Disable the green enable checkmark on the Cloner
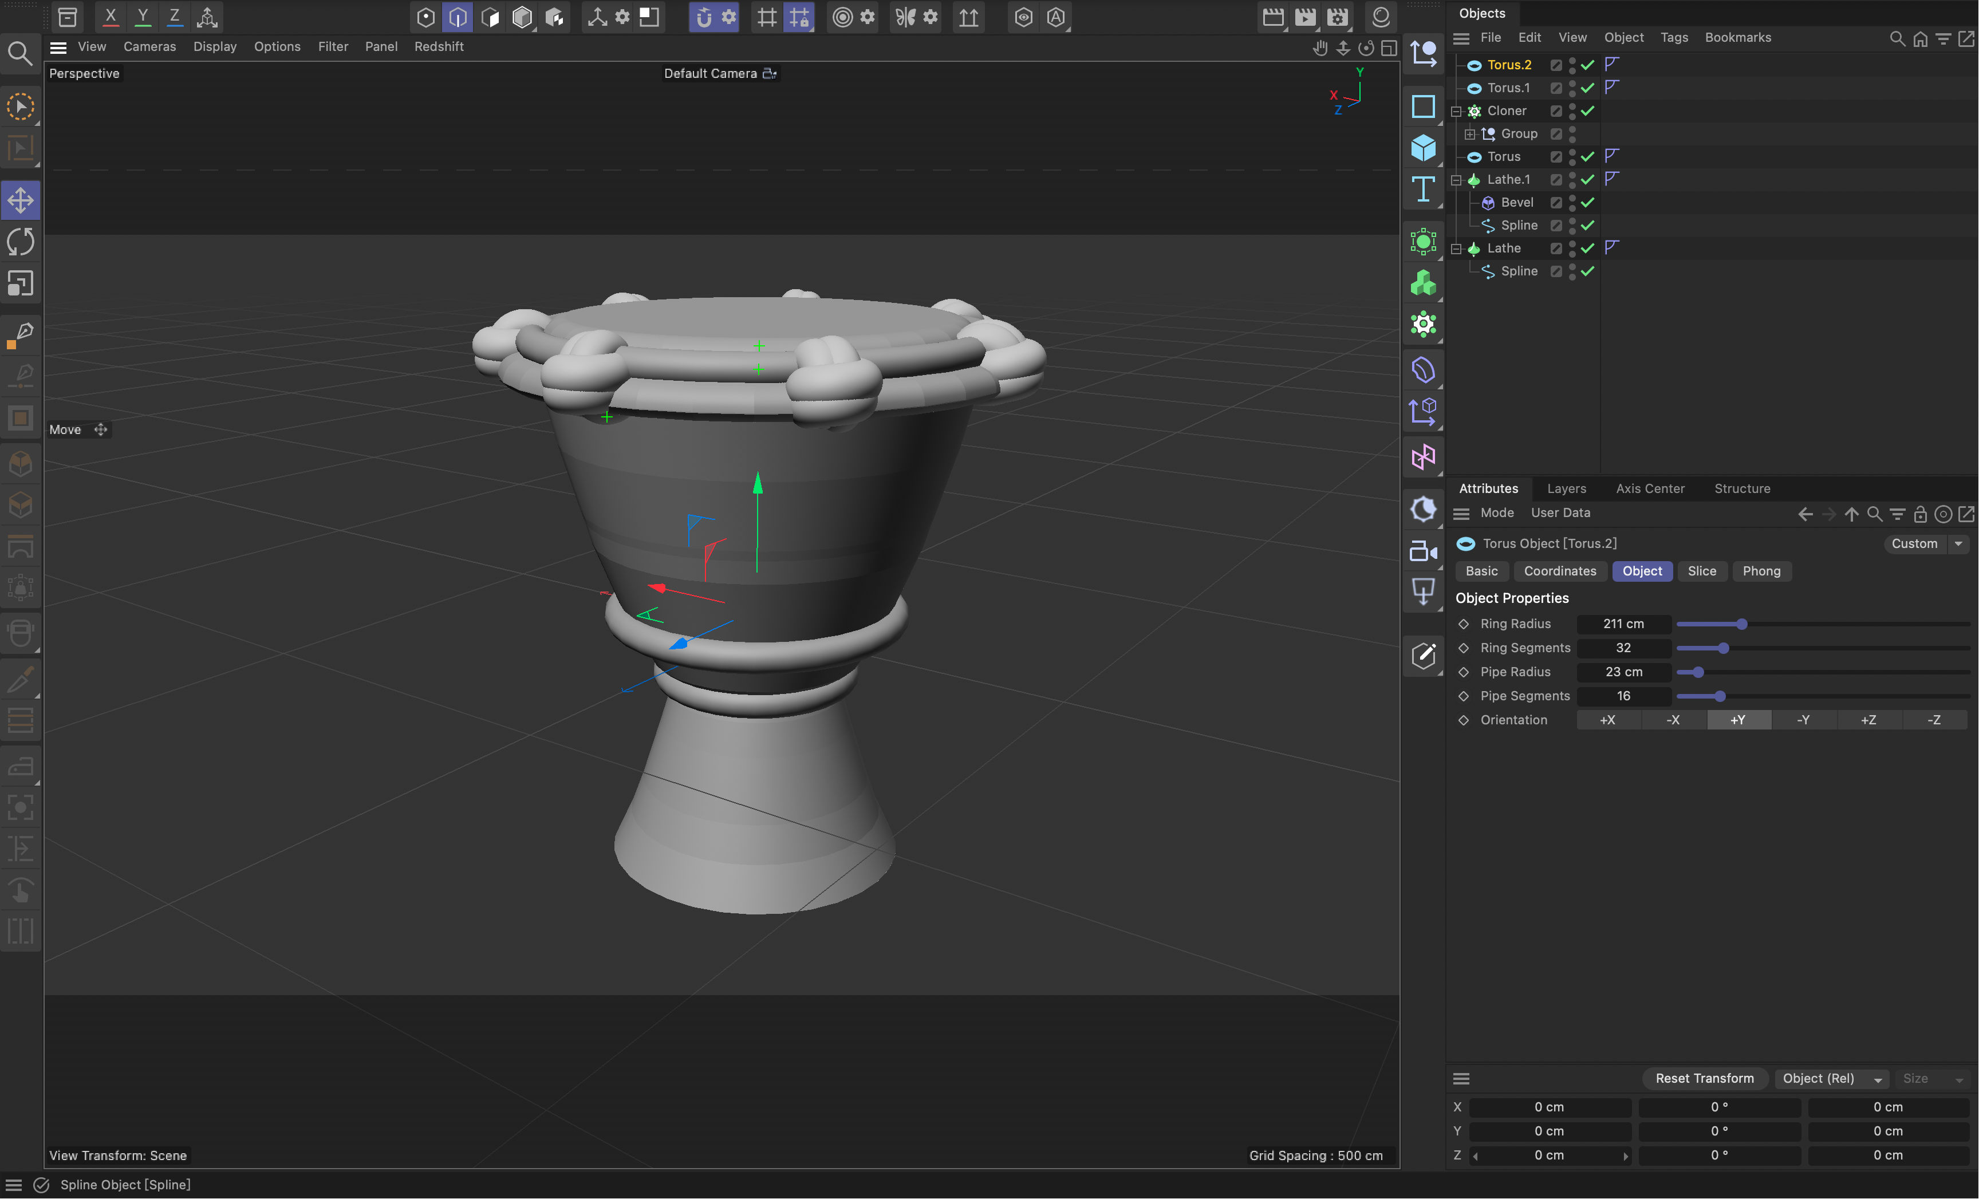 [1586, 111]
